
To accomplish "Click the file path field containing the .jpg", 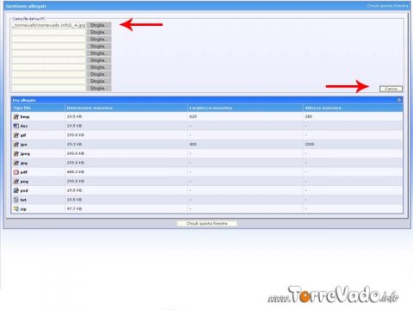I will click(49, 25).
